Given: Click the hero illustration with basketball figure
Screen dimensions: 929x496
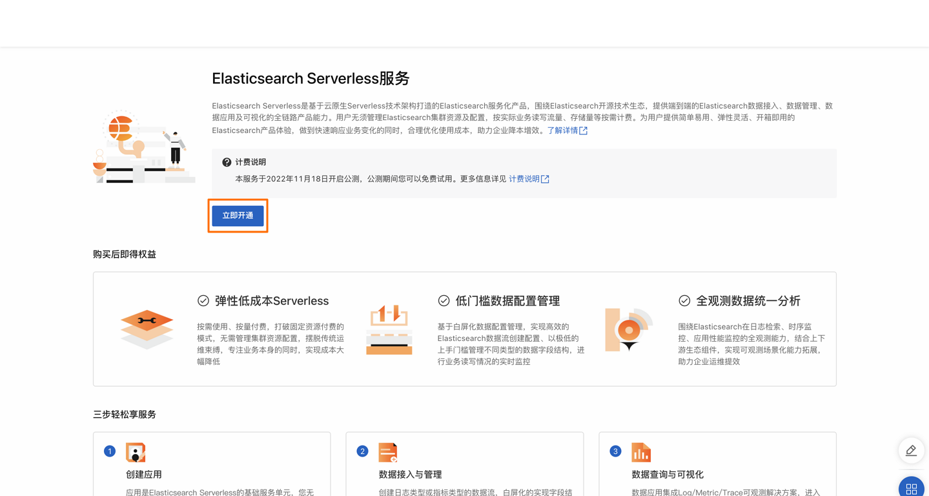Looking at the screenshot, I should 144,147.
